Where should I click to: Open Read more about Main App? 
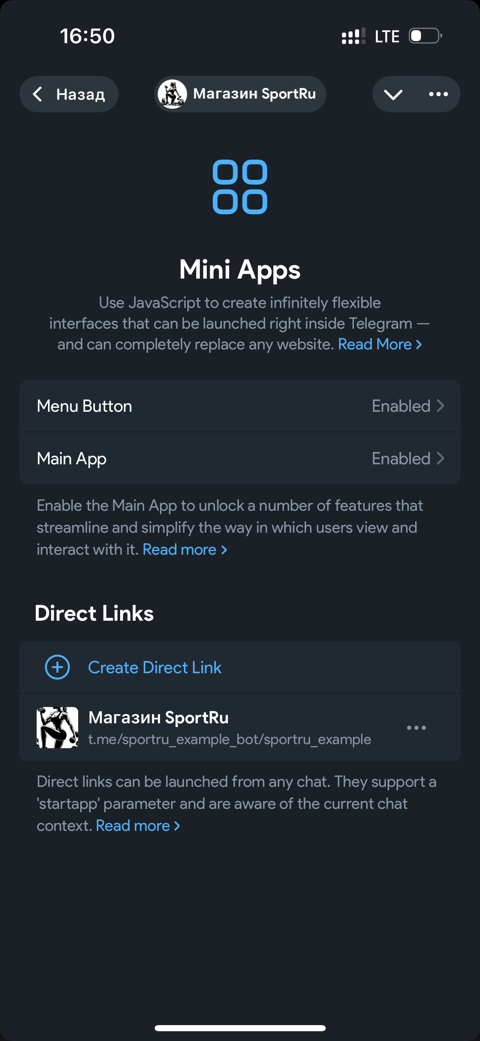coord(184,550)
